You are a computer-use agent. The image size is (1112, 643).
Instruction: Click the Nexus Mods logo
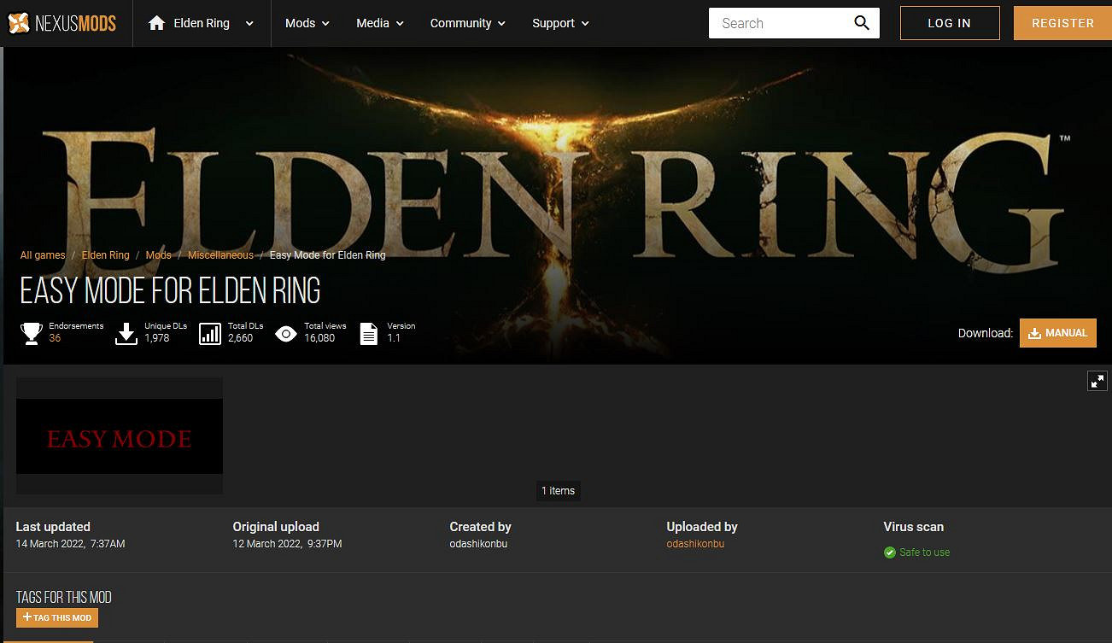61,23
